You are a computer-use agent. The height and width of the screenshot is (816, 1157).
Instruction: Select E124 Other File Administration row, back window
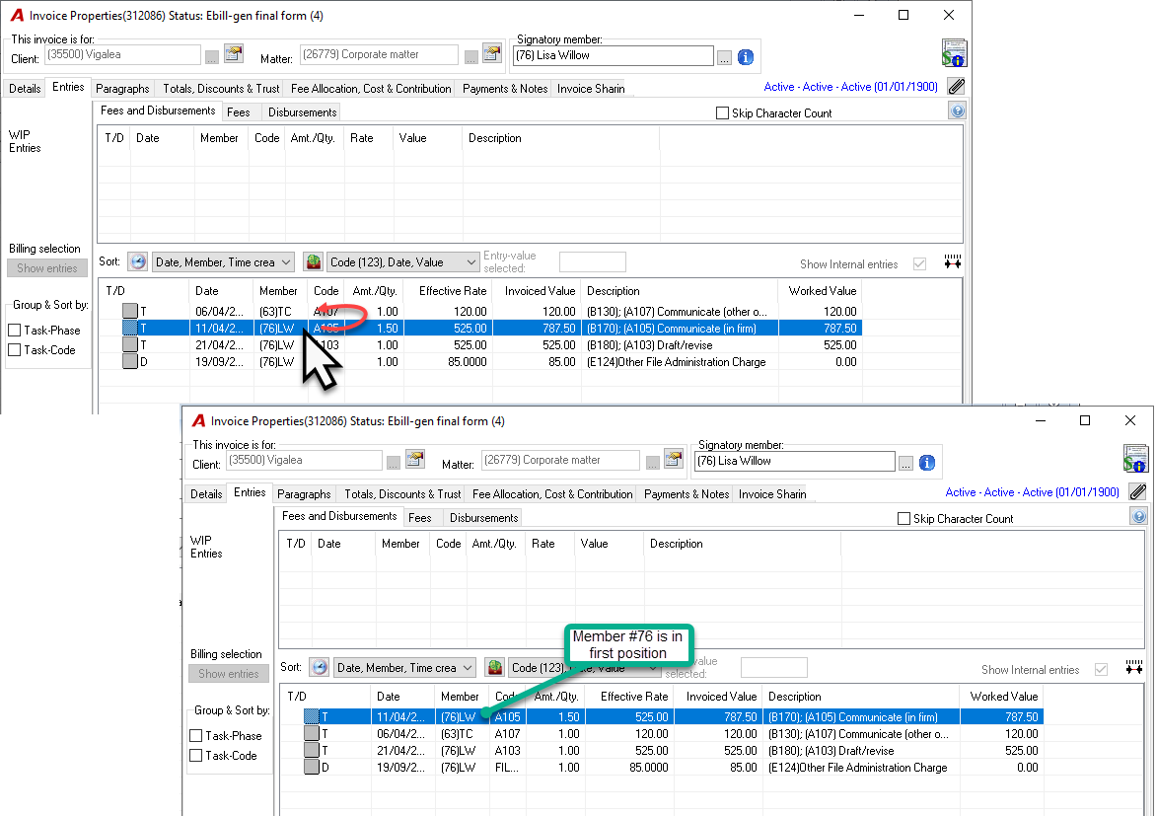point(480,362)
